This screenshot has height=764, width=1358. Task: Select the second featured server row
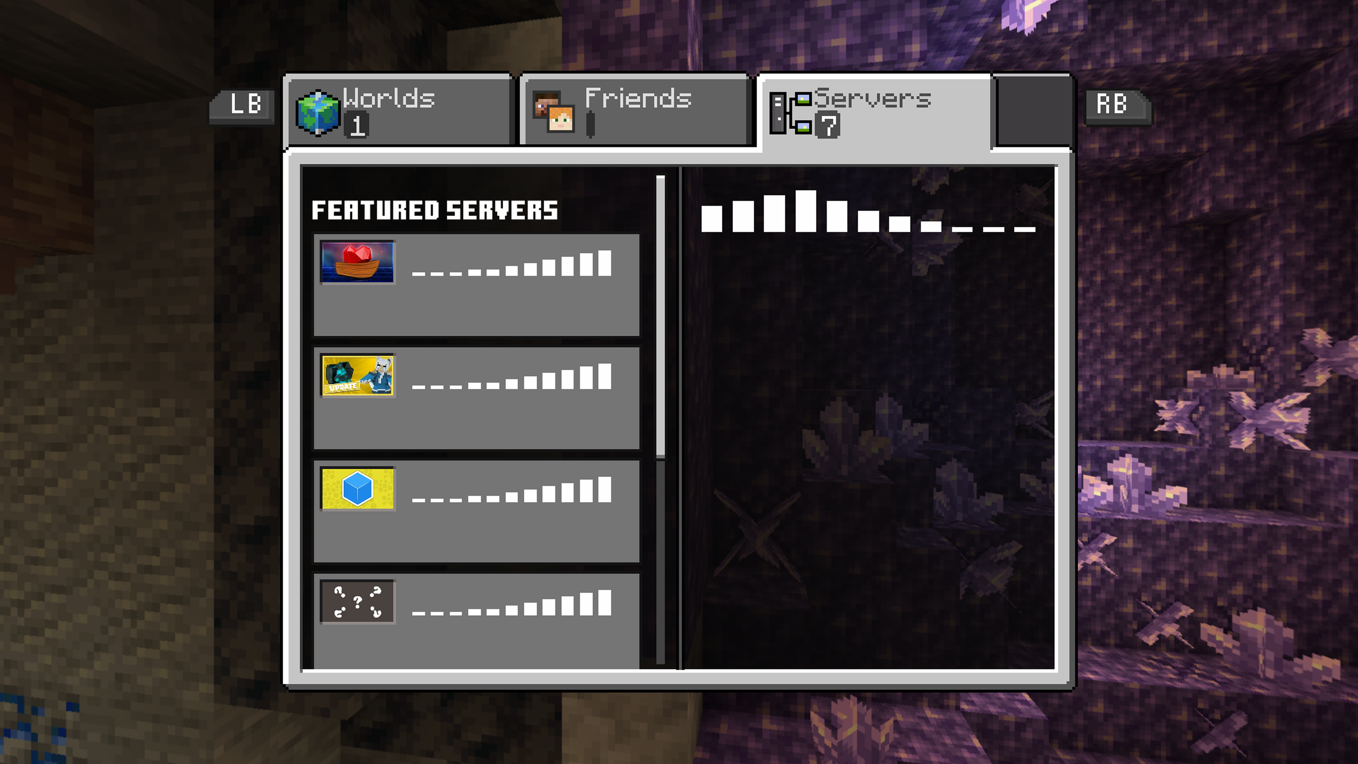(477, 398)
